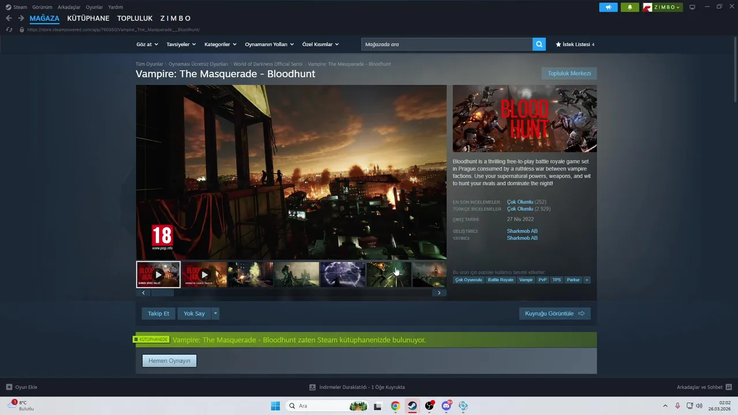Click the Hemen Oynayın button
The height and width of the screenshot is (415, 738).
pyautogui.click(x=170, y=361)
